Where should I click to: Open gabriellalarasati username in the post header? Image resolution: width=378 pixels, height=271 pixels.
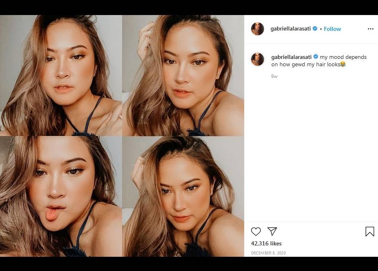pyautogui.click(x=291, y=29)
